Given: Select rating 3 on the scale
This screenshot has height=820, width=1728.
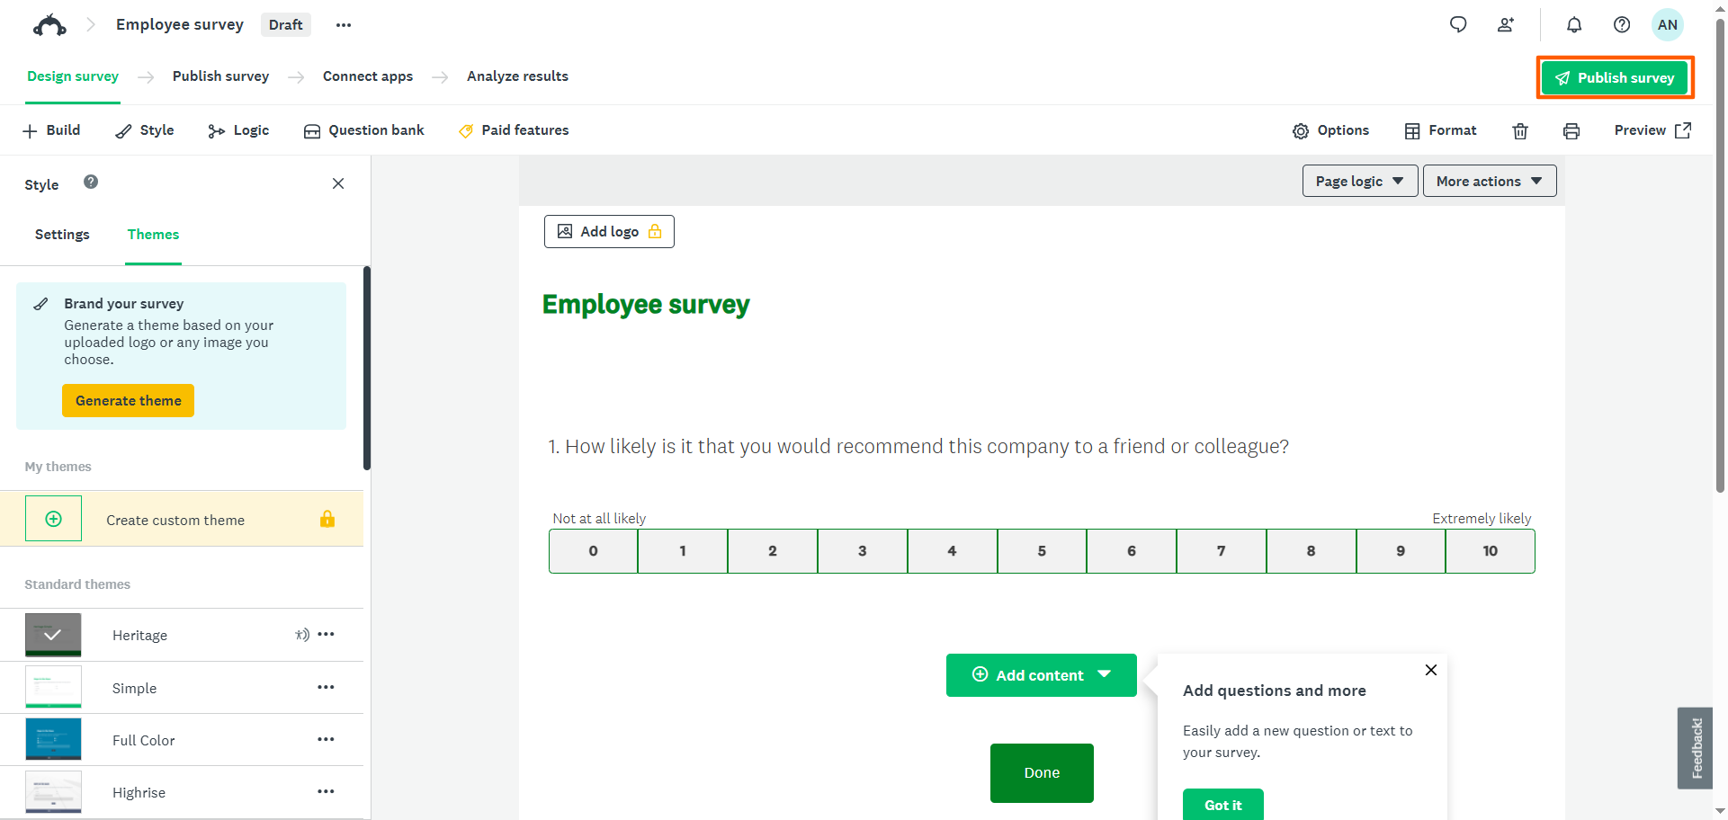Looking at the screenshot, I should pos(863,551).
